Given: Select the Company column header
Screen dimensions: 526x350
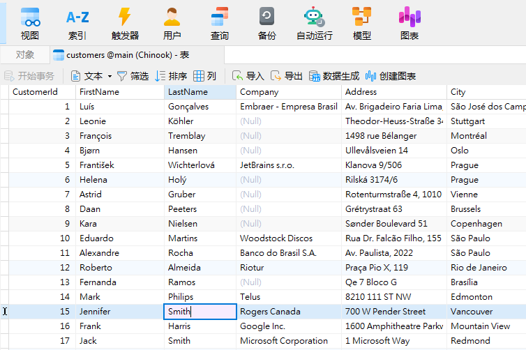Looking at the screenshot, I should (289, 92).
